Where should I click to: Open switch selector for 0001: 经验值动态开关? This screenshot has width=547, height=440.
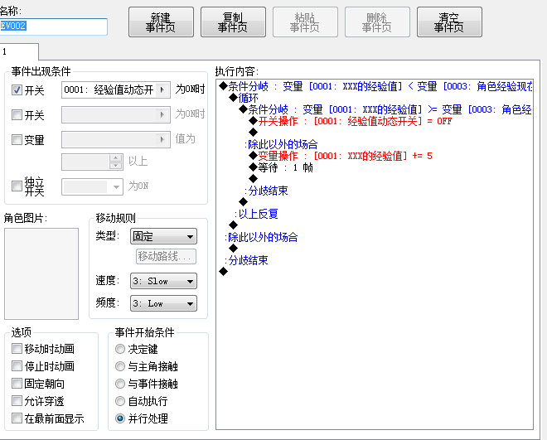coord(116,90)
